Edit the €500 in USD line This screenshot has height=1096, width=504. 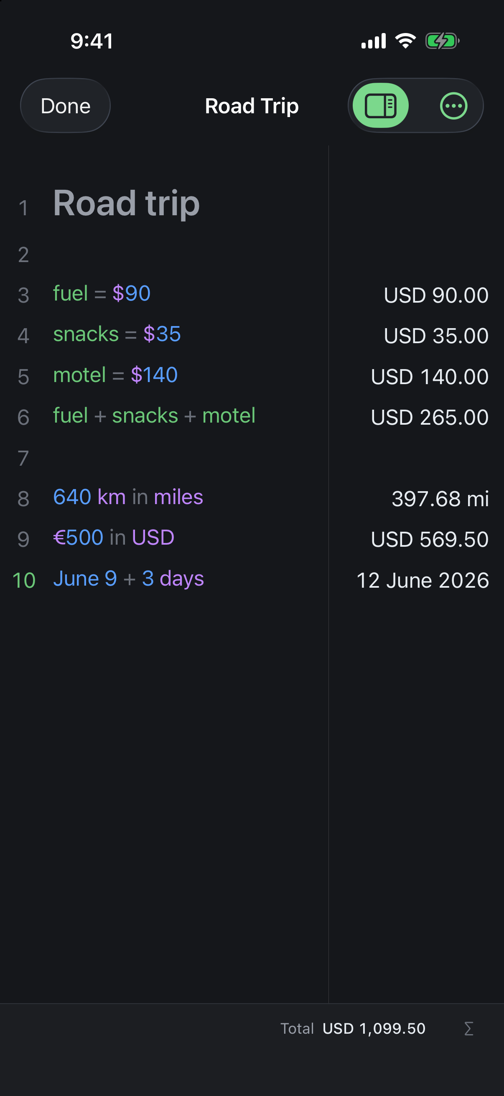[114, 538]
